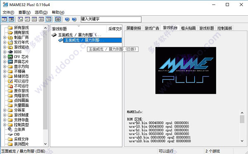Switch to details view
Viewport: 248px width, 154px height.
(x=41, y=19)
